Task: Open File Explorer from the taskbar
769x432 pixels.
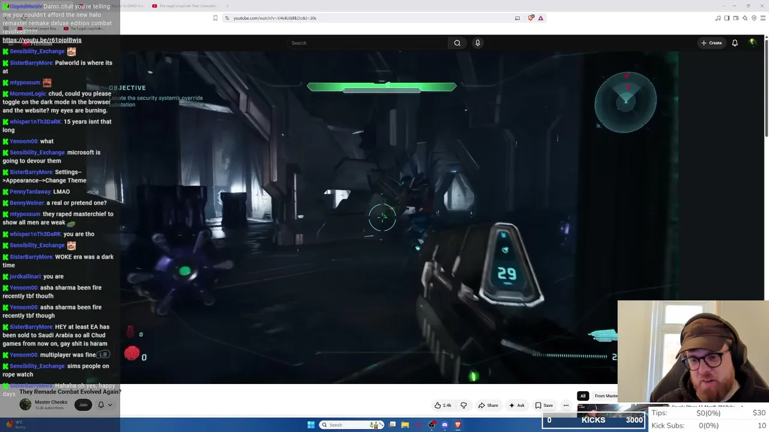Action: point(406,425)
